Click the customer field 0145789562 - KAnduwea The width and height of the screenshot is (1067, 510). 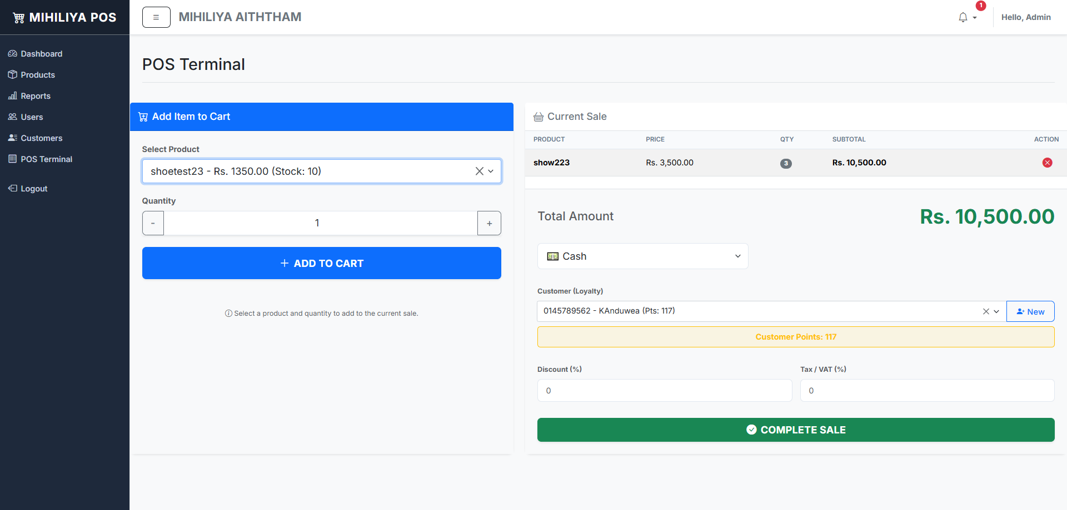(x=771, y=311)
